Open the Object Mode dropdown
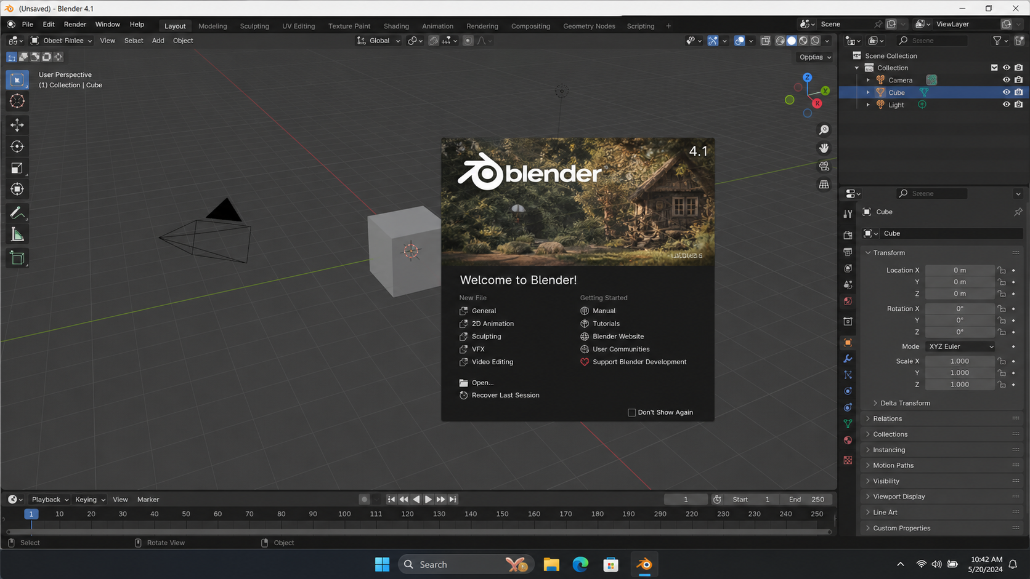Image resolution: width=1030 pixels, height=579 pixels. click(x=61, y=41)
